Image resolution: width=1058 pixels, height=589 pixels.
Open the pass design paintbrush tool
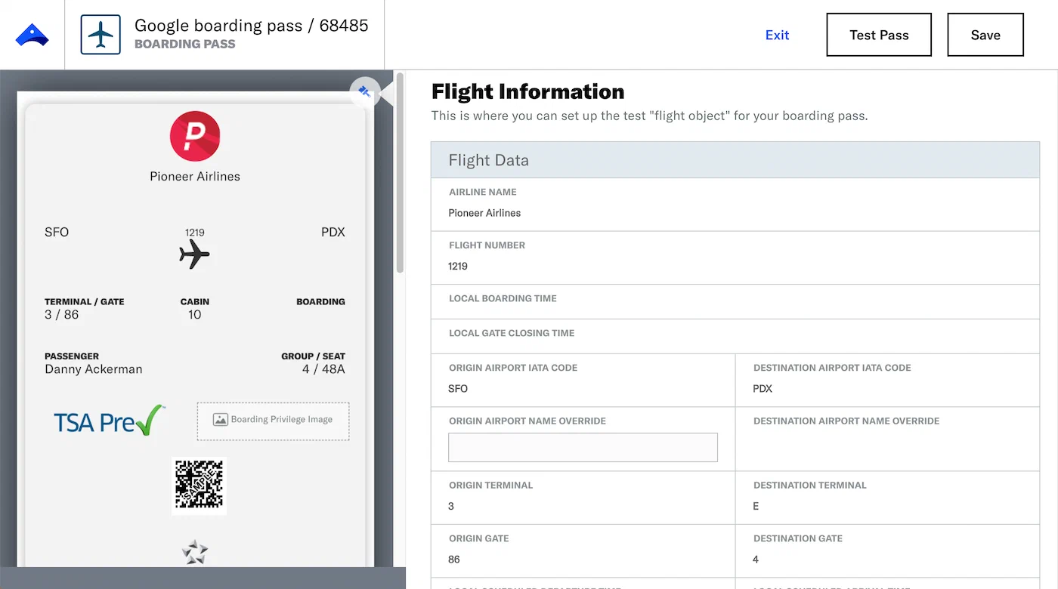[x=365, y=91]
